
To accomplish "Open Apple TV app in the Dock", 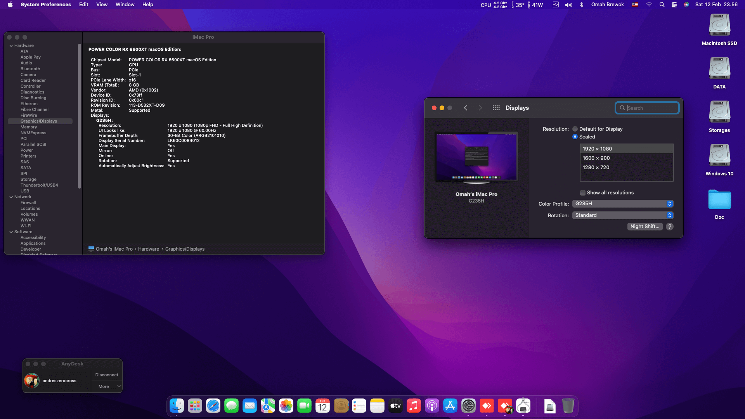I will tap(395, 406).
